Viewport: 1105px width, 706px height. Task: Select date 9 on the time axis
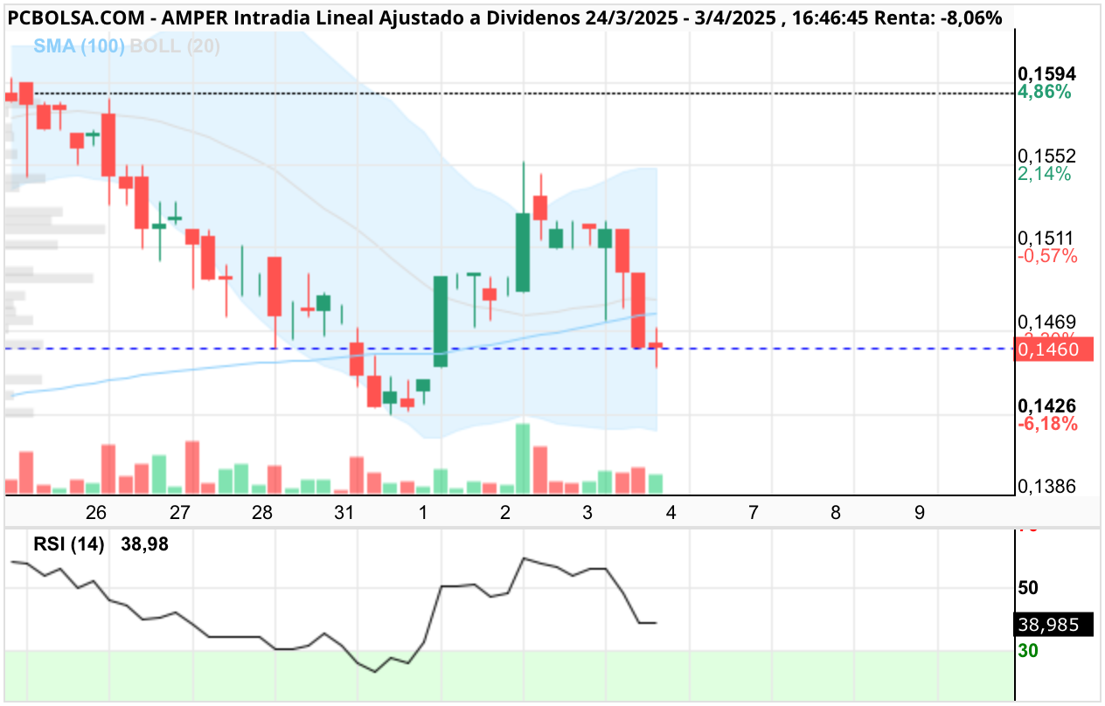pyautogui.click(x=919, y=513)
